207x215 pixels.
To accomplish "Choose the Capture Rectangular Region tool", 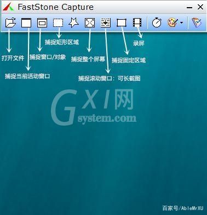I will [58, 22].
